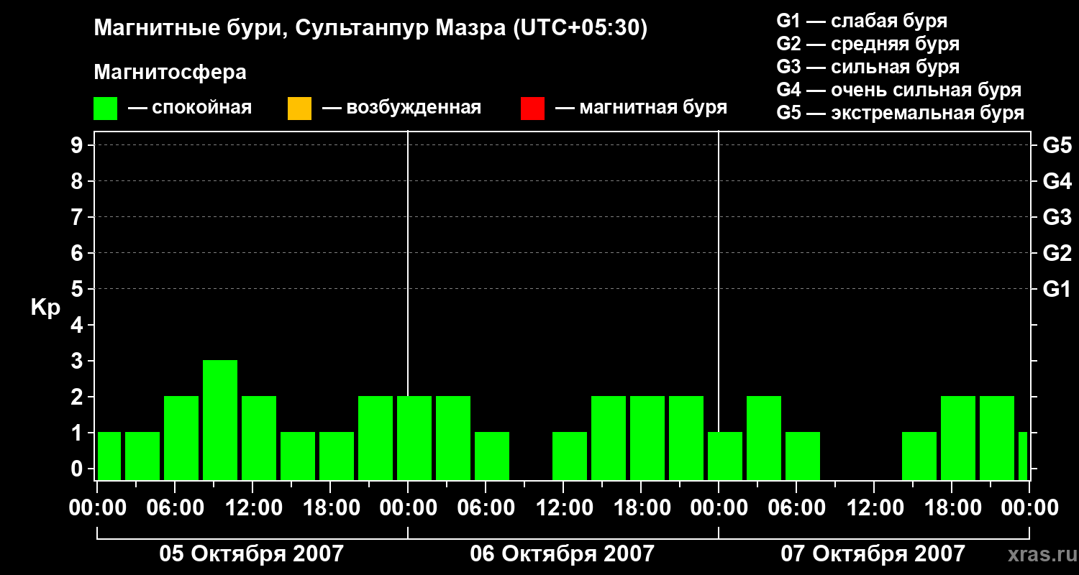Click the '— магнитная буря' legend label

click(641, 109)
